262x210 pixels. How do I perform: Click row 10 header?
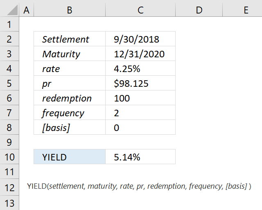[x=10, y=157]
